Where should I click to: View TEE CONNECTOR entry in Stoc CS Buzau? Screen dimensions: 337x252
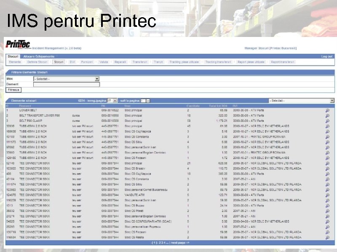pos(327,206)
